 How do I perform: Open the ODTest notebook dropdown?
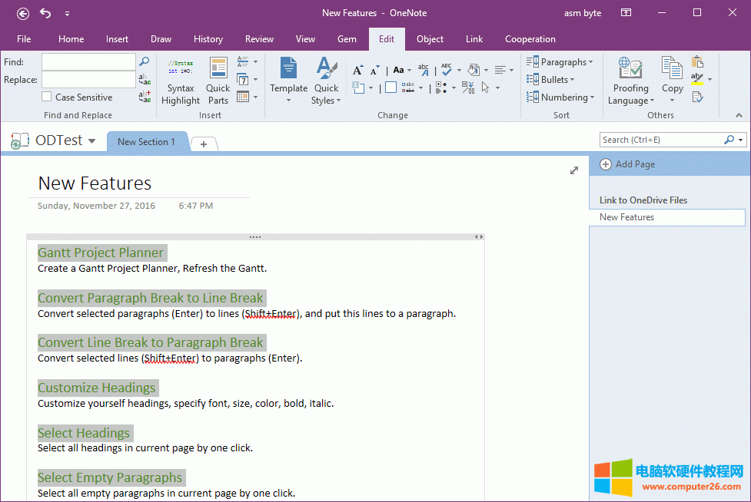click(92, 141)
